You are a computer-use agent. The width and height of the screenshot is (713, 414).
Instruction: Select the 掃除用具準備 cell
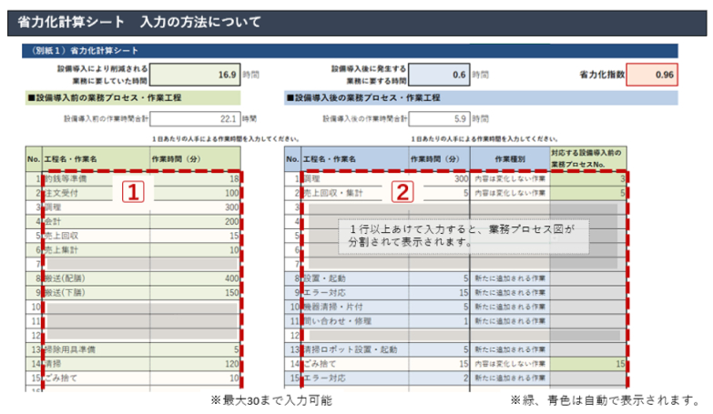click(x=97, y=349)
